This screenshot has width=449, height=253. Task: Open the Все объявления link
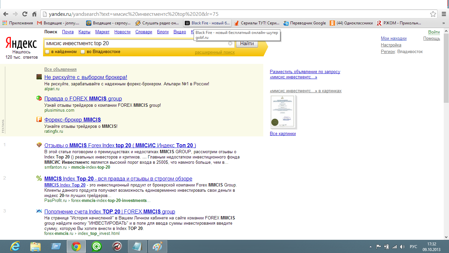pyautogui.click(x=60, y=70)
